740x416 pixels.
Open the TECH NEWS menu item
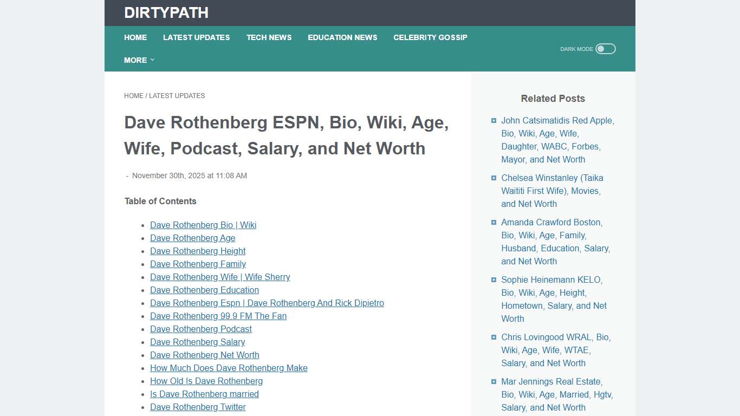point(269,37)
